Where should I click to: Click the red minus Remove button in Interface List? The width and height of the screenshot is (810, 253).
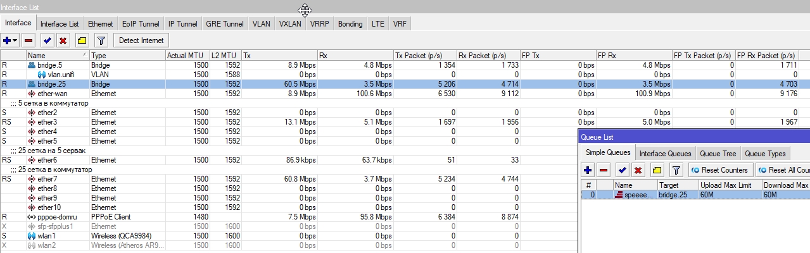tap(28, 40)
